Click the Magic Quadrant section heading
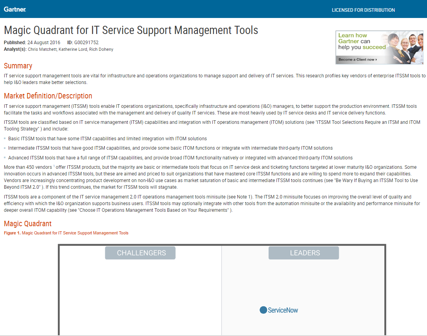 click(x=27, y=223)
